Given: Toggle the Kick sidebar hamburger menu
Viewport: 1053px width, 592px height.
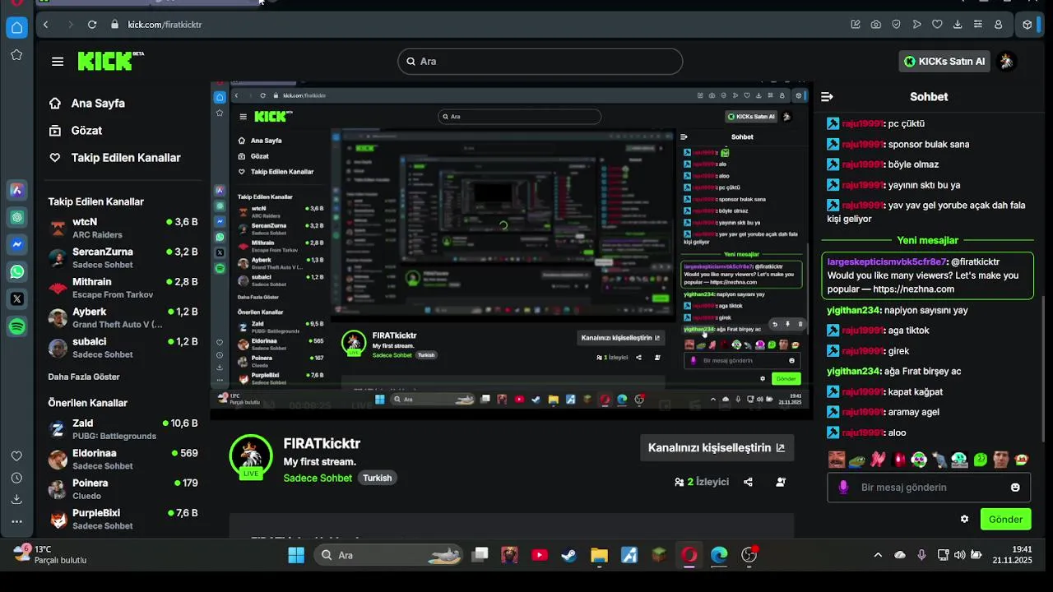Looking at the screenshot, I should click(57, 61).
